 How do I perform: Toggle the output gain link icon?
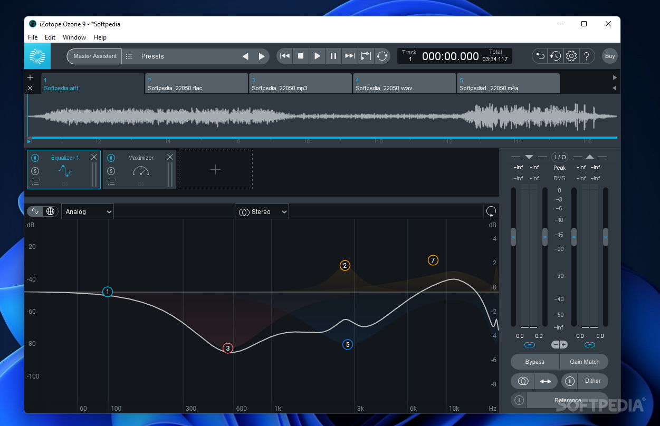coord(590,345)
